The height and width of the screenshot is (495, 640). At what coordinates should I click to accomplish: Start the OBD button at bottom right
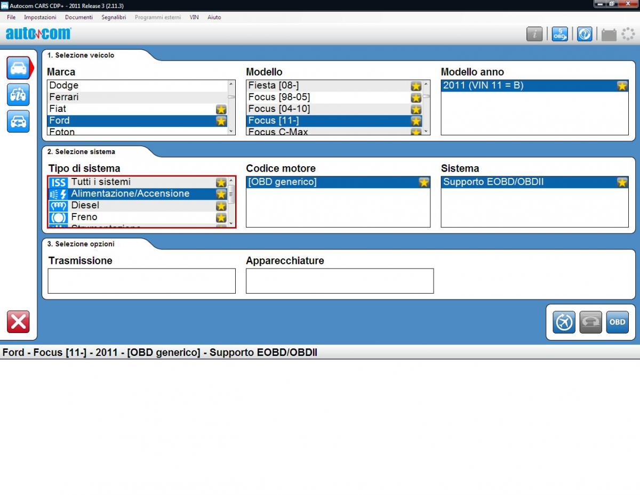coord(617,322)
